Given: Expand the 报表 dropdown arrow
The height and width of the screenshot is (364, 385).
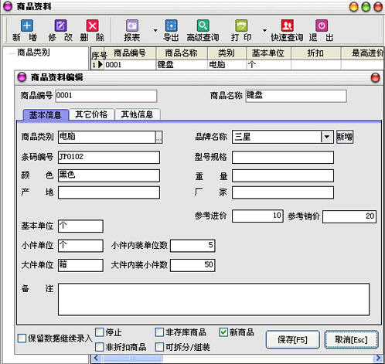Looking at the screenshot, I should coord(155,30).
